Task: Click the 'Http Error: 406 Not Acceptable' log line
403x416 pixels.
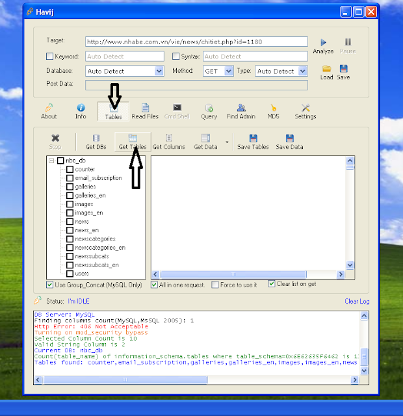Action: point(91,326)
